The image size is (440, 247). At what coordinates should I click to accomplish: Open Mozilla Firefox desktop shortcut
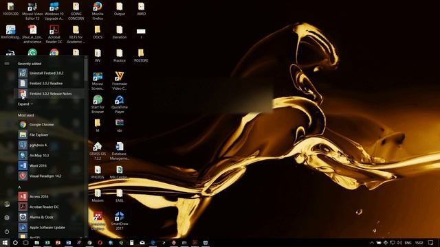(98, 11)
